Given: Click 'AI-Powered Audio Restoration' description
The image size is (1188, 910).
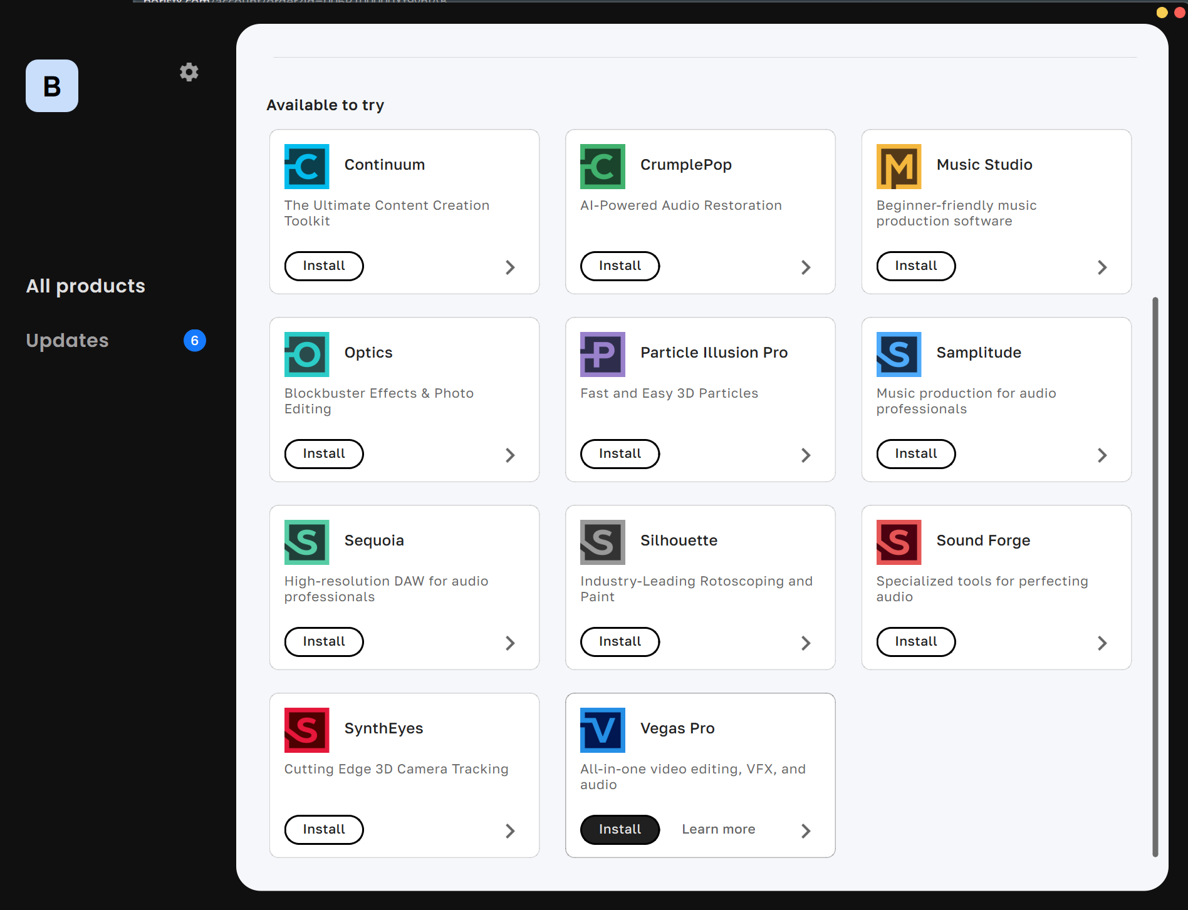Looking at the screenshot, I should click(x=681, y=205).
